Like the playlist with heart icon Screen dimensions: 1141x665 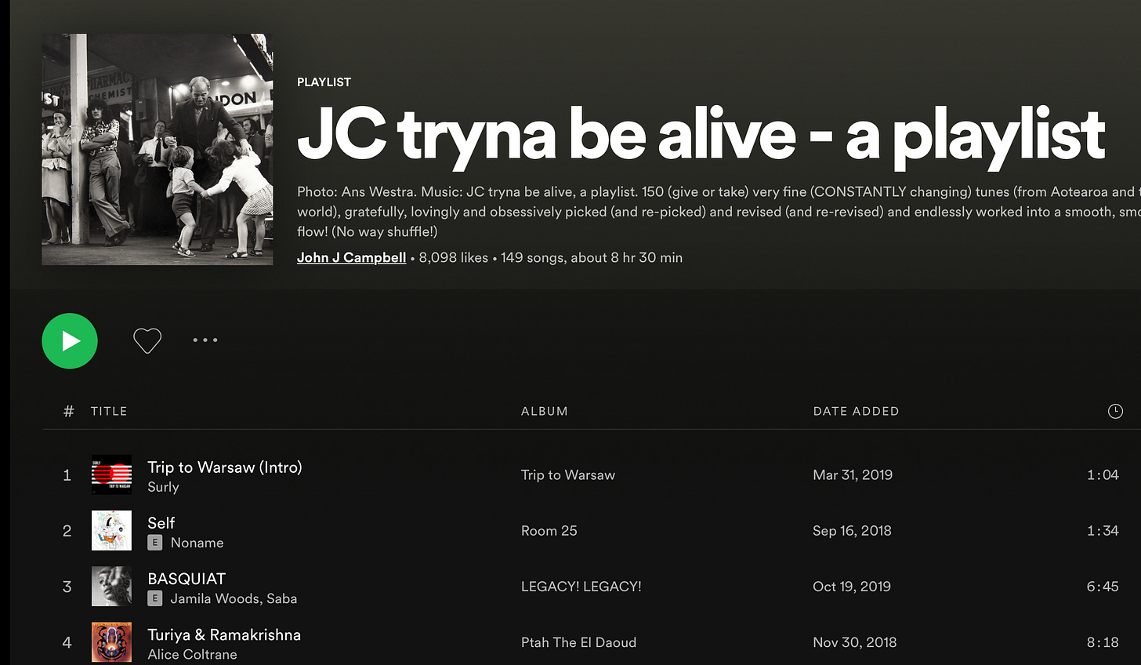(147, 340)
